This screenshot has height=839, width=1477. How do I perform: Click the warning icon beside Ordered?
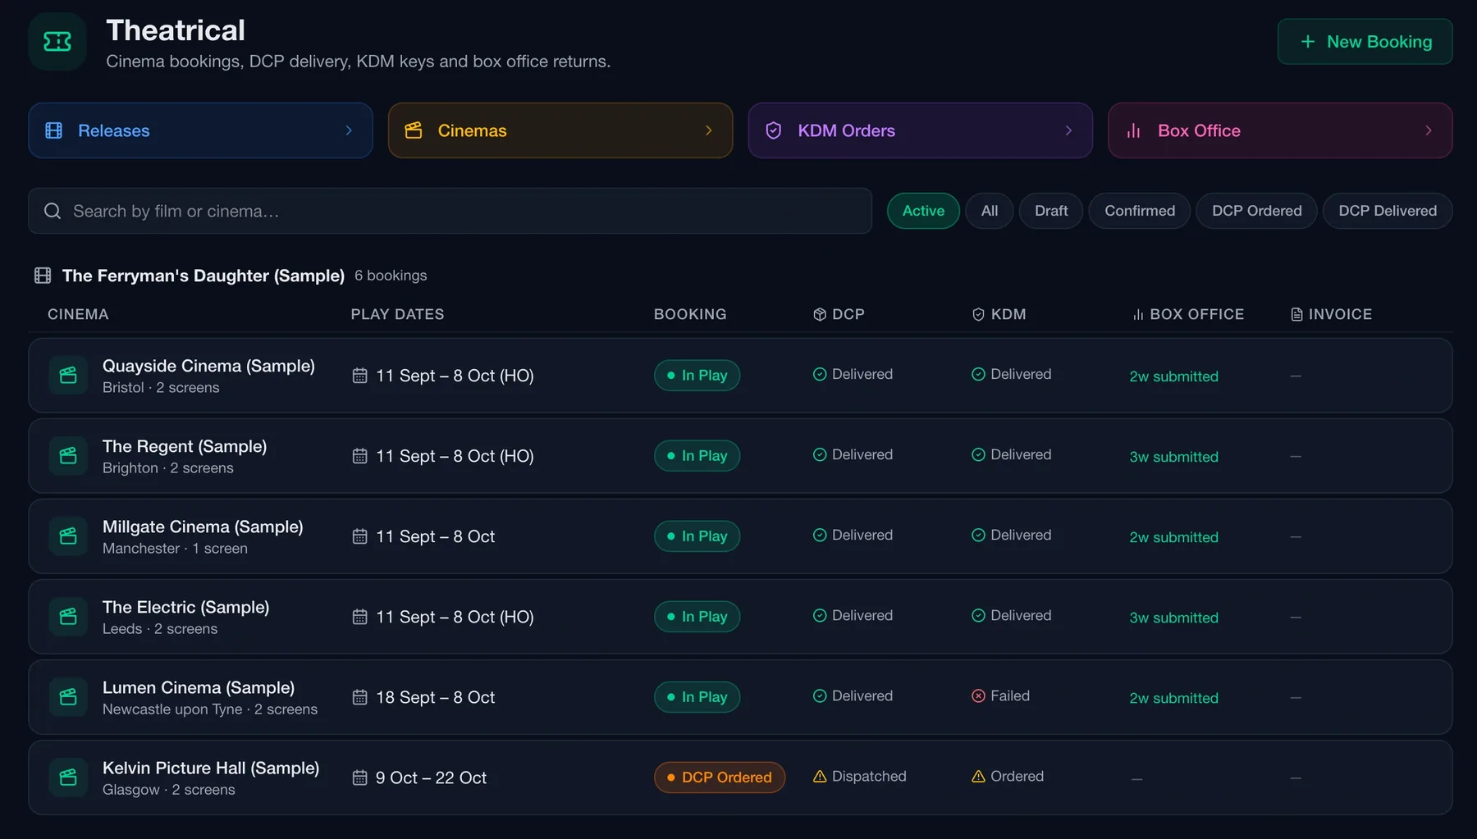(978, 776)
